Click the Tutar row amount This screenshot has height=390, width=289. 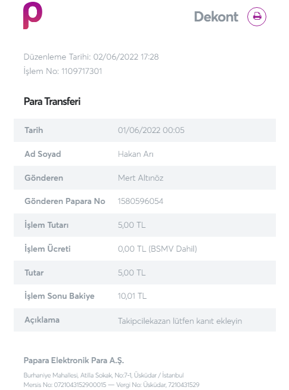tap(132, 273)
